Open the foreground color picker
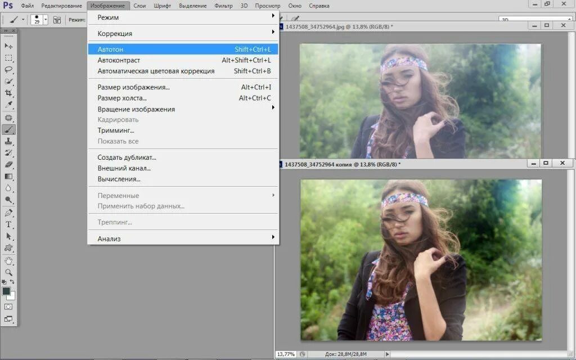The image size is (576, 360). pyautogui.click(x=6, y=291)
